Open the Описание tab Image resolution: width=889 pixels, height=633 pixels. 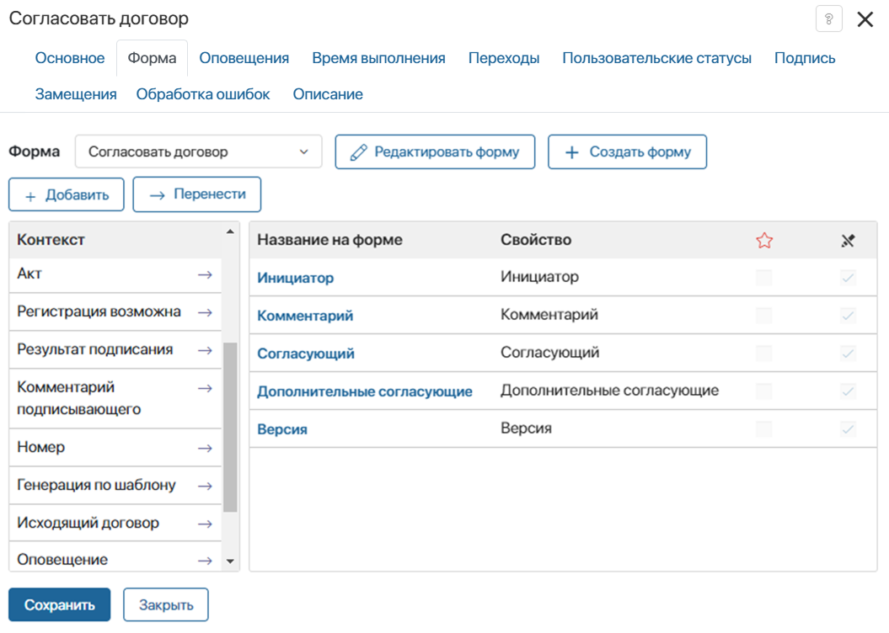[x=328, y=94]
